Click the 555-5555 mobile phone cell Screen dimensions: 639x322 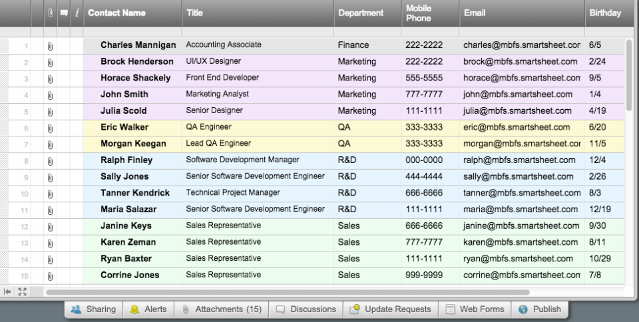(x=431, y=78)
